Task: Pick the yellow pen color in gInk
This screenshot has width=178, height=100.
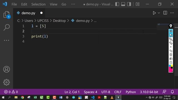Action: [x=172, y=66]
